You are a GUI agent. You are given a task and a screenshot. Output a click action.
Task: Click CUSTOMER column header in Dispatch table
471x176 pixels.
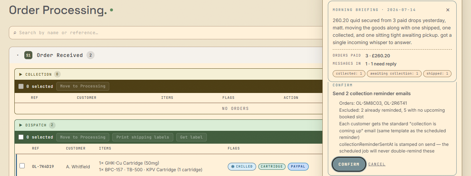pos(76,148)
